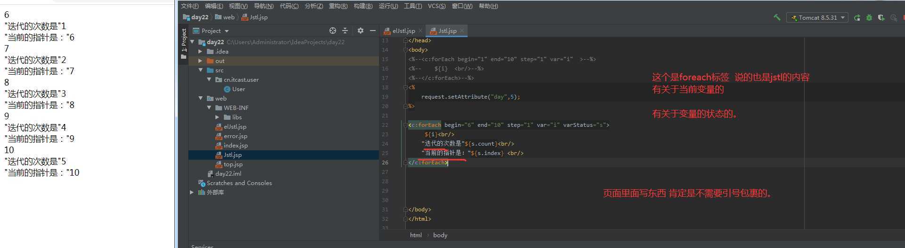Run with Coverage using the shield icon
The image size is (905, 248).
(881, 18)
